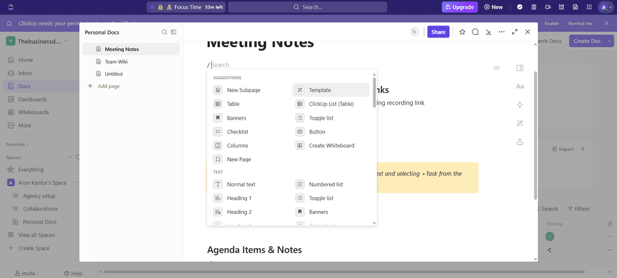Click the search icon in Personal Docs panel
617x278 pixels.
pos(165,32)
